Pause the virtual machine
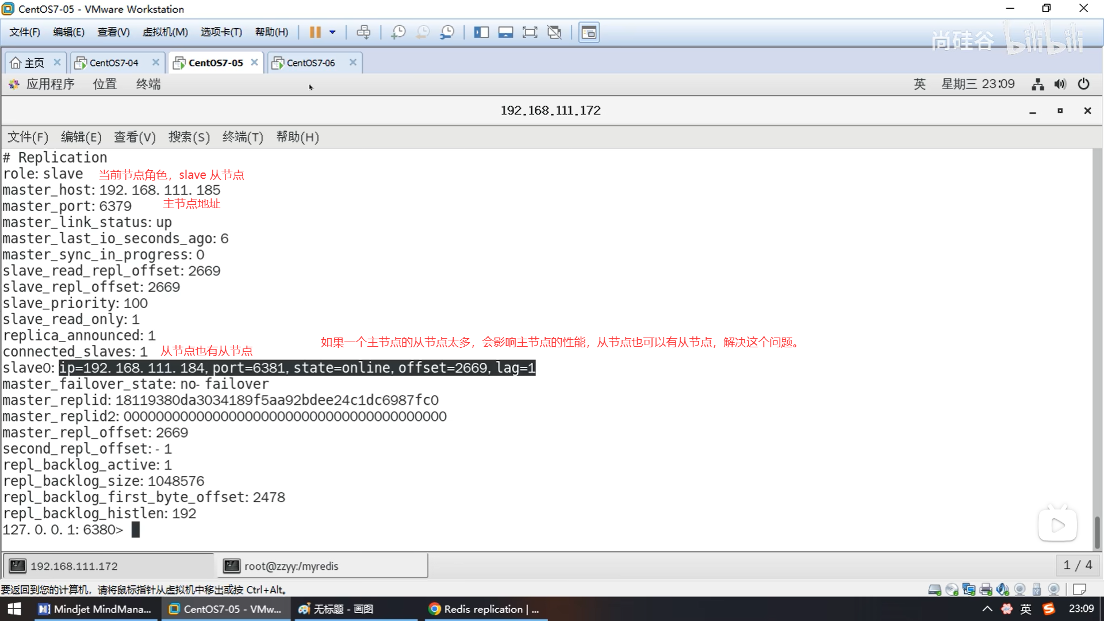This screenshot has height=621, width=1104. pyautogui.click(x=315, y=32)
